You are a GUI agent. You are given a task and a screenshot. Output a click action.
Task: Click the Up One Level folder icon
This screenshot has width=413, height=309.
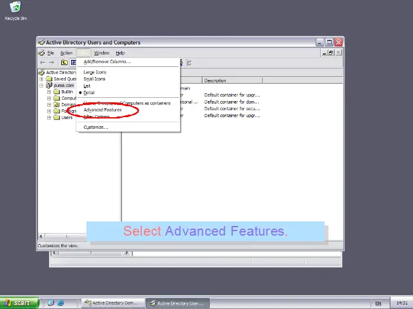pyautogui.click(x=65, y=62)
